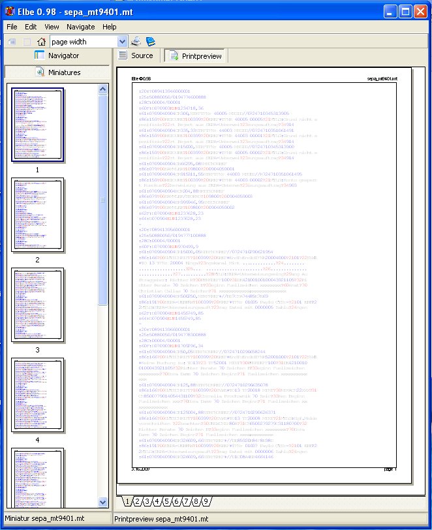Click page 4 miniature thumbnail
432x530 pixels.
(x=37, y=394)
